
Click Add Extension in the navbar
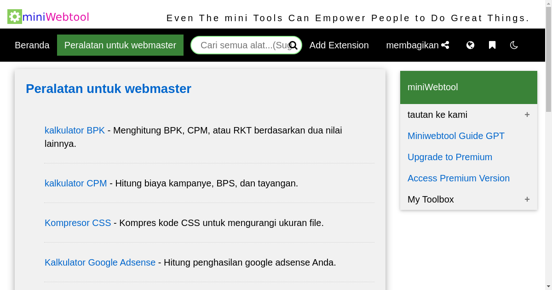[x=339, y=45]
